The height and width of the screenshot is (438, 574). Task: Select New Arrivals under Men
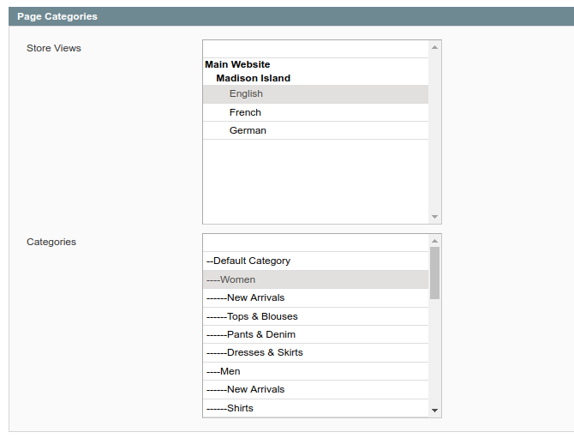(x=245, y=389)
